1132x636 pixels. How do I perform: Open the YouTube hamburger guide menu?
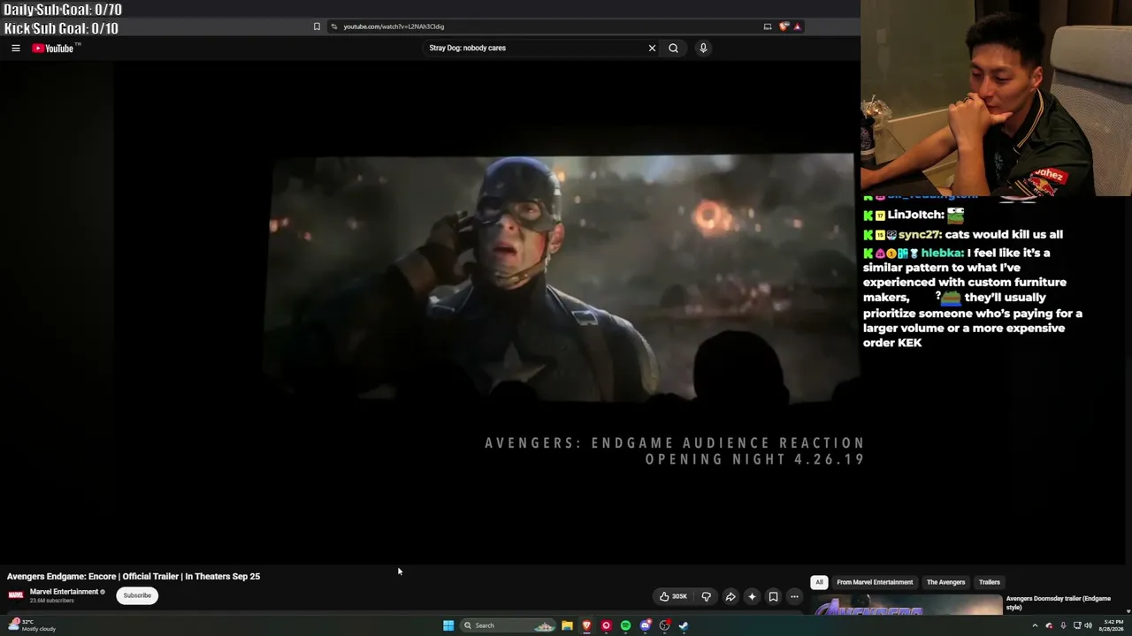pyautogui.click(x=16, y=48)
